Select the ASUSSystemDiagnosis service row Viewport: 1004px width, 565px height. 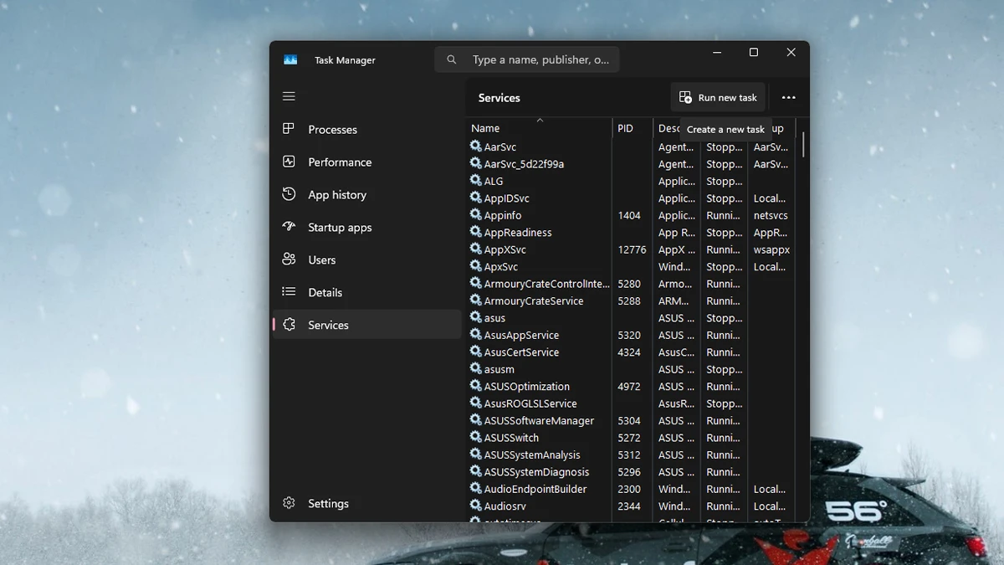pyautogui.click(x=631, y=472)
